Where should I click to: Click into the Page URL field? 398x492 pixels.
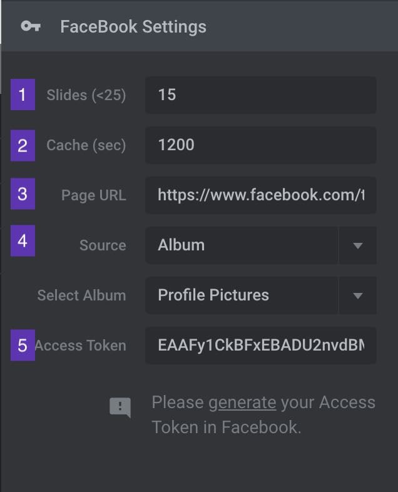click(261, 195)
